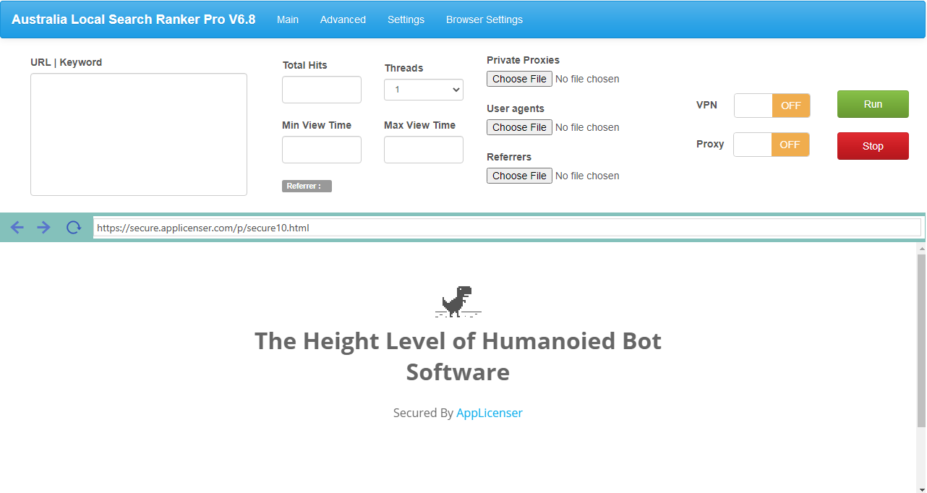Focus the URL | Keyword text area
The image size is (927, 493).
139,134
